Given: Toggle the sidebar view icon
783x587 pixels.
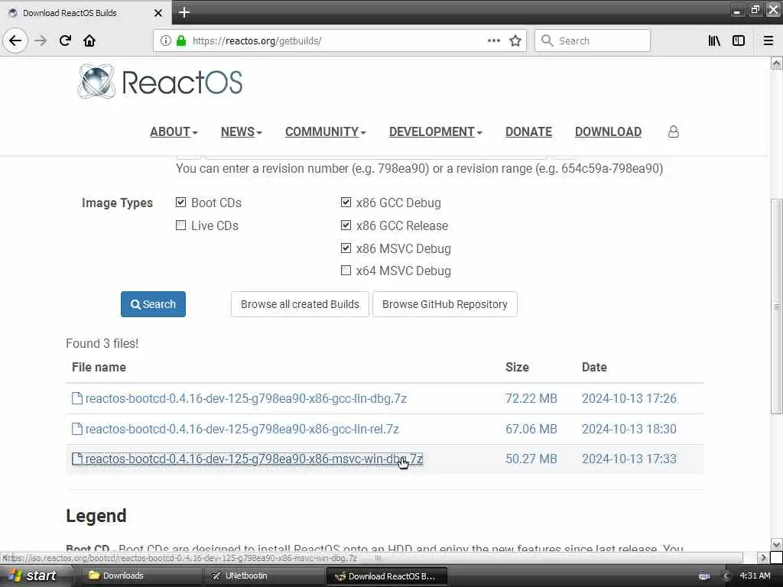Looking at the screenshot, I should click(739, 41).
